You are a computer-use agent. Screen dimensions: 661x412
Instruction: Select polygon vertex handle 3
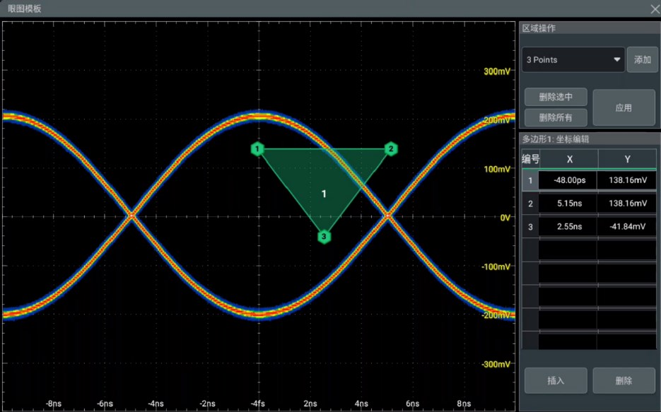coord(324,236)
